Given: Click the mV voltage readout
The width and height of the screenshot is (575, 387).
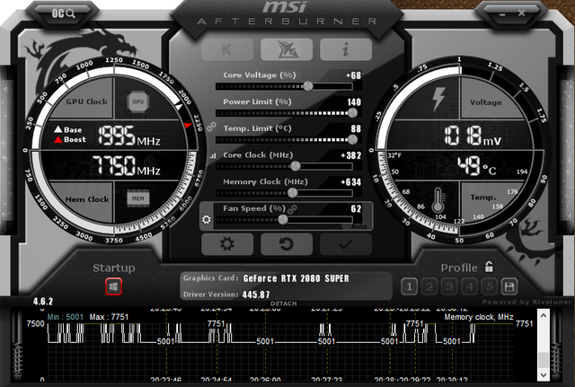Looking at the screenshot, I should click(x=473, y=136).
